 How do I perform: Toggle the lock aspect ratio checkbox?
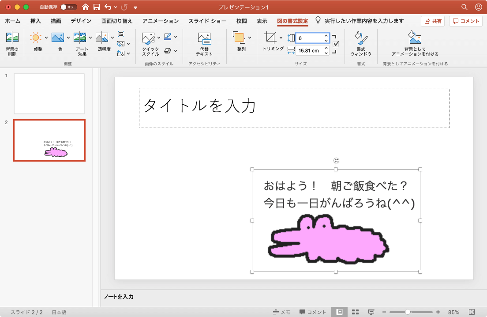click(x=336, y=44)
